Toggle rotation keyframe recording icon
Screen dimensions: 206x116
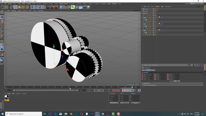129,91
